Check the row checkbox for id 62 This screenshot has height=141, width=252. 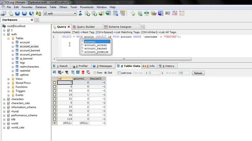click(54, 115)
